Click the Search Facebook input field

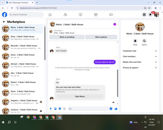pyautogui.click(x=26, y=15)
